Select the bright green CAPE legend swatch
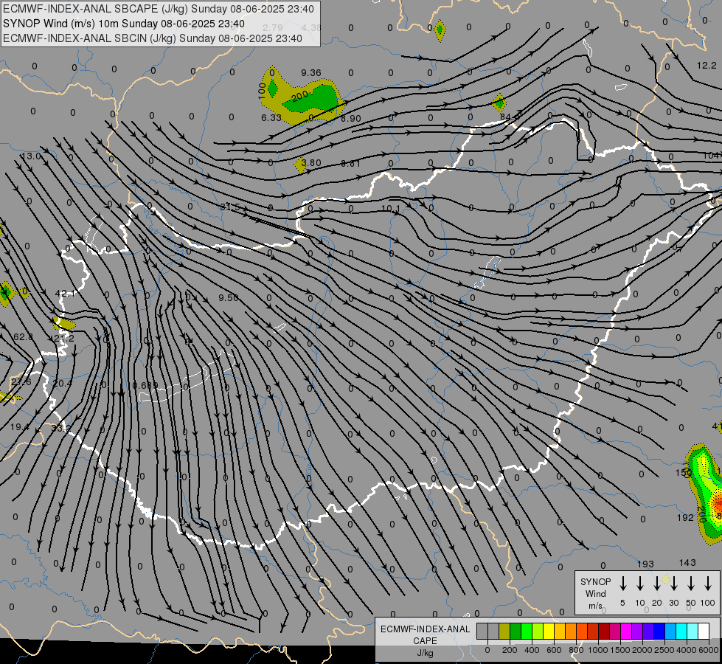The width and height of the screenshot is (722, 664). pyautogui.click(x=527, y=631)
